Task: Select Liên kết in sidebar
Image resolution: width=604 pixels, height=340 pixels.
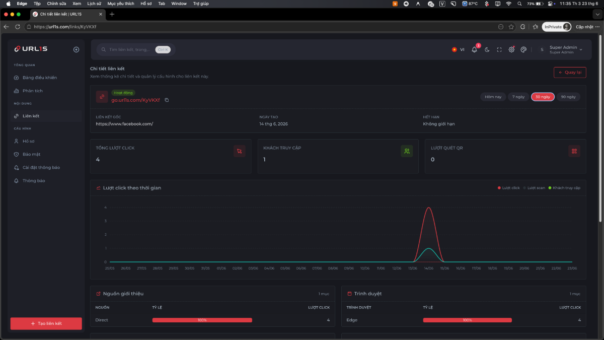Action: coord(46,116)
